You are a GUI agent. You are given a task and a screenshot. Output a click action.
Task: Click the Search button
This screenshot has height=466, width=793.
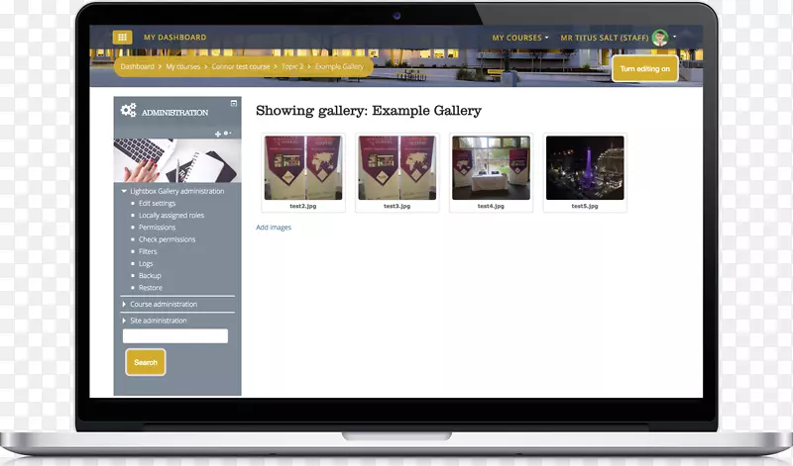pos(146,362)
